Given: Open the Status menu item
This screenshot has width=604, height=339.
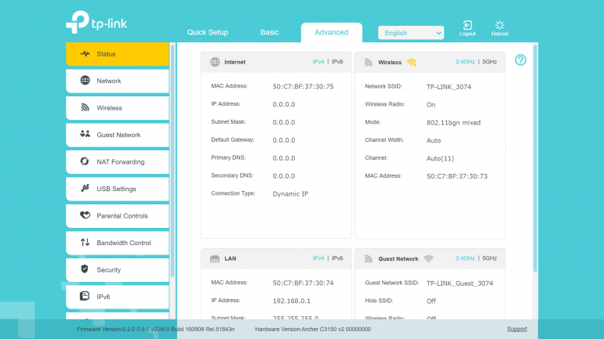Looking at the screenshot, I should [x=118, y=54].
